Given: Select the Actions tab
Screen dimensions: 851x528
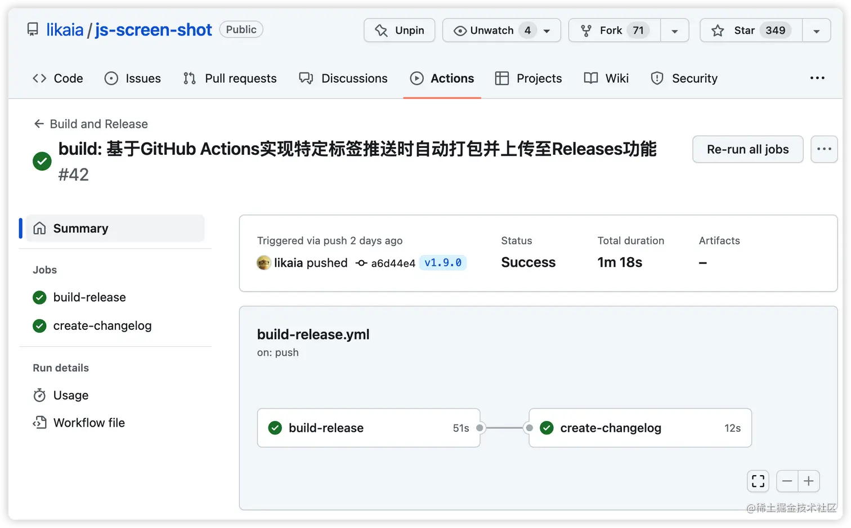Looking at the screenshot, I should pyautogui.click(x=442, y=78).
